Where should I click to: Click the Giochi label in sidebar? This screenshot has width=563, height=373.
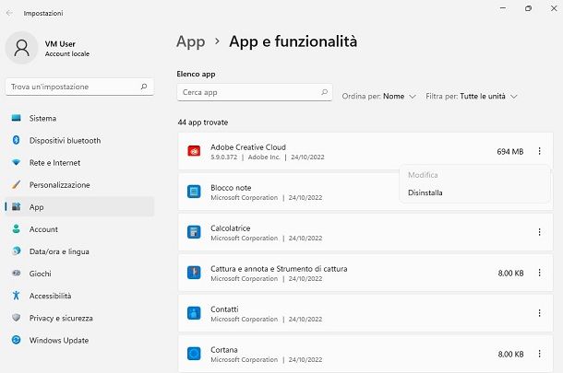pyautogui.click(x=41, y=274)
